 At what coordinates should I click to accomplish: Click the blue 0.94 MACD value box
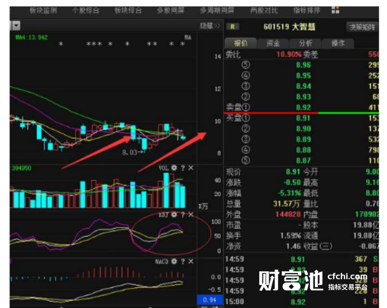pyautogui.click(x=209, y=300)
